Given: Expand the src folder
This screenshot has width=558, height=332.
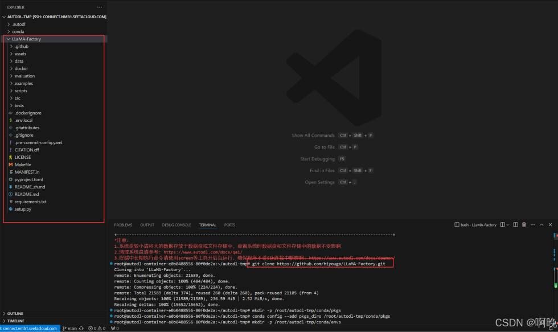Looking at the screenshot, I should click(18, 98).
